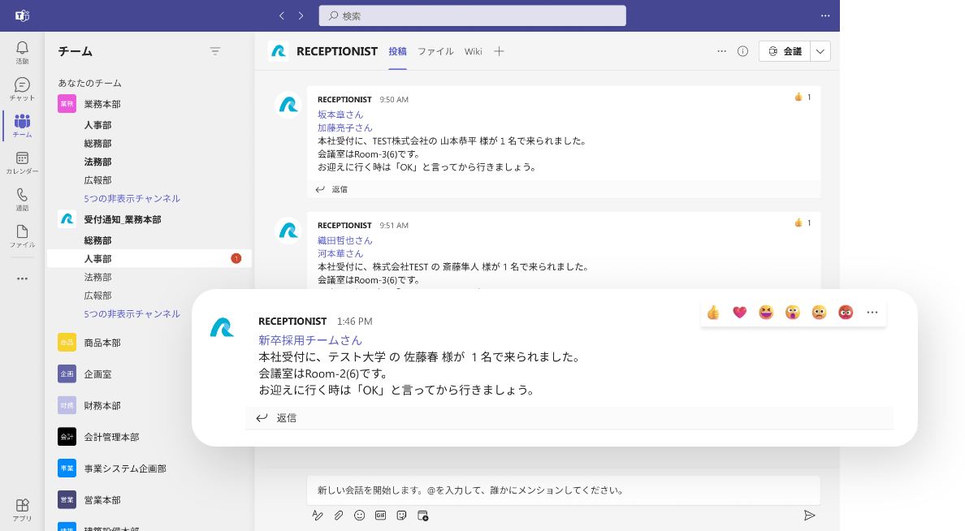Attach a file with paperclip icon
This screenshot has height=531, width=965.
pyautogui.click(x=339, y=516)
